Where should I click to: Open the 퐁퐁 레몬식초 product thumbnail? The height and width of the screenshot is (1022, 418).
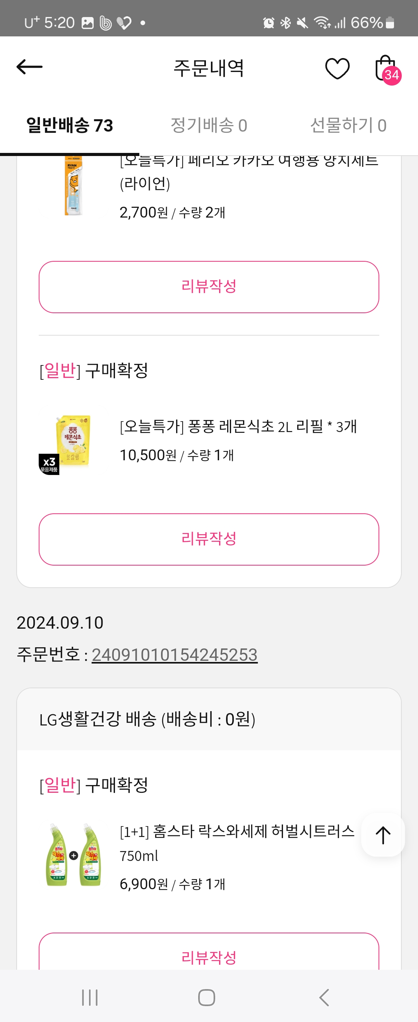(x=73, y=441)
